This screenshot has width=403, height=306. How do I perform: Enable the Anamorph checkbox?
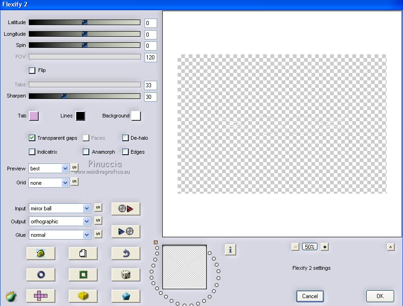pyautogui.click(x=86, y=152)
